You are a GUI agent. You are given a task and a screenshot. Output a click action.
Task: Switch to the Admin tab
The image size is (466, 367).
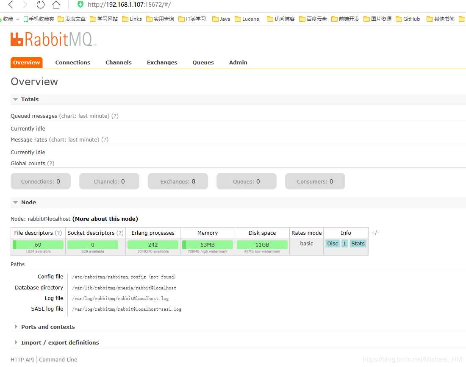(x=238, y=62)
